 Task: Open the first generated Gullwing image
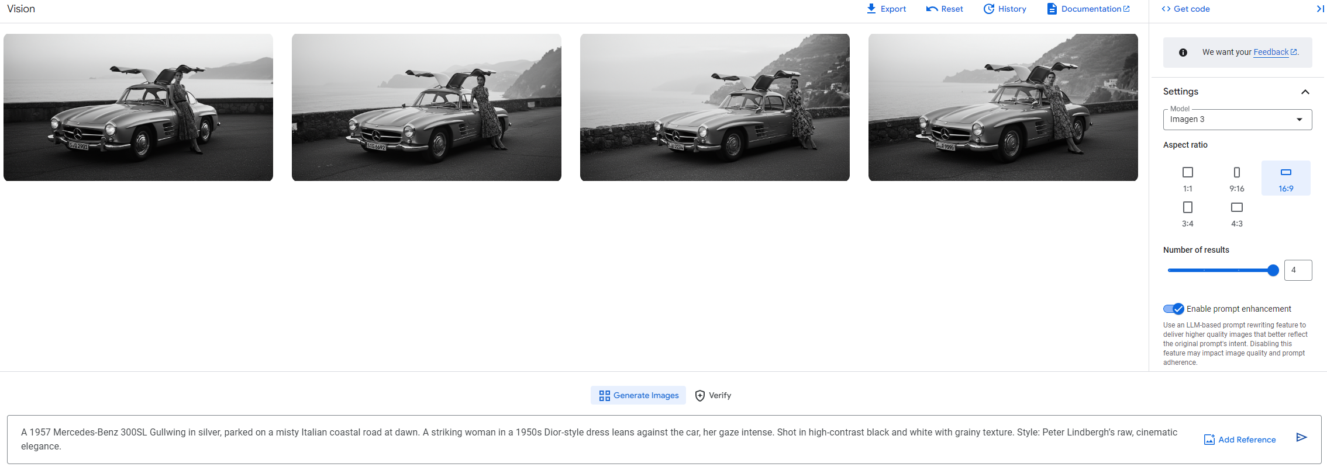click(138, 107)
